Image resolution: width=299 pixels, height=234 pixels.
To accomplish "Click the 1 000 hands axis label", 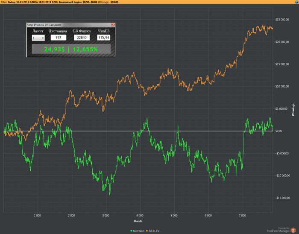I will [x=38, y=216].
